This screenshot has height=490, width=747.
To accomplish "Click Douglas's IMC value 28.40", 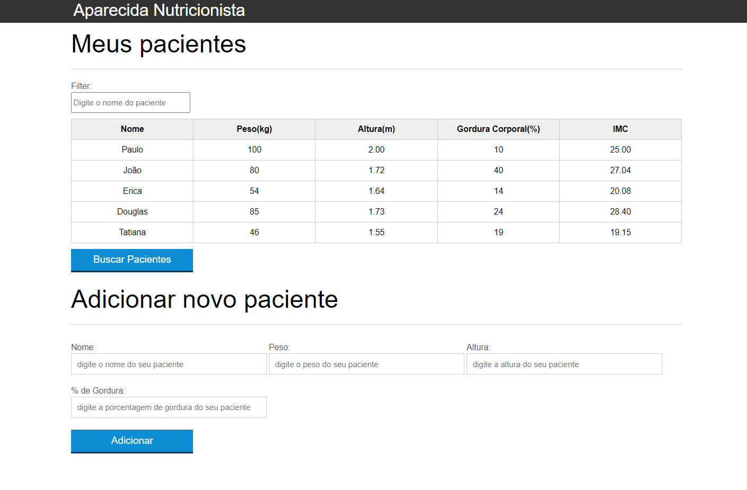I will pyautogui.click(x=620, y=212).
